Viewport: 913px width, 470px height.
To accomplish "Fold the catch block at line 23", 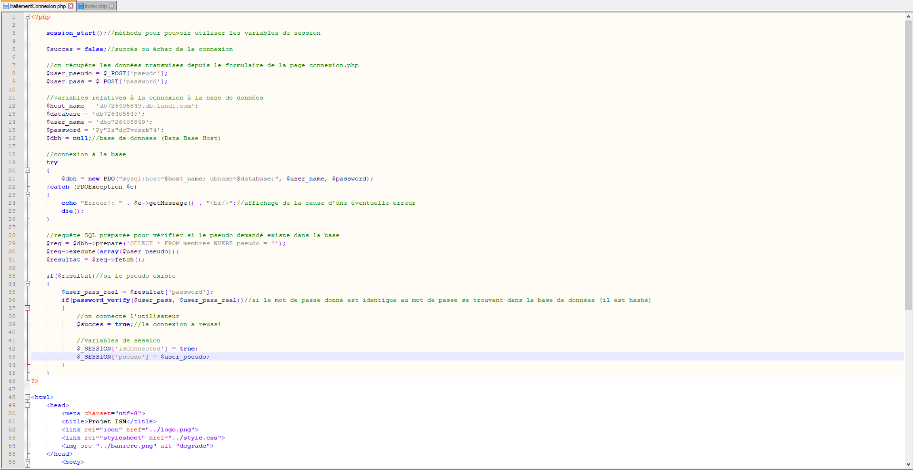I will coord(27,195).
